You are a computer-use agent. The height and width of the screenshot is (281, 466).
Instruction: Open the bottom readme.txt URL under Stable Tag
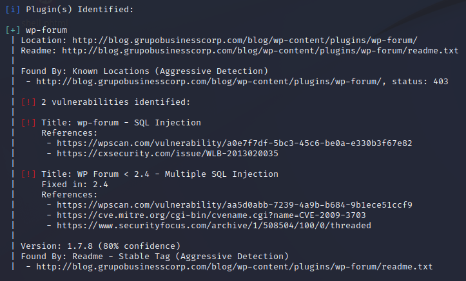(234, 266)
